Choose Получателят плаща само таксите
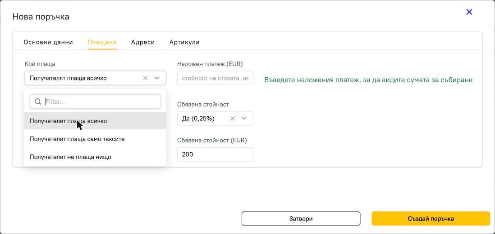This screenshot has height=234, width=495. point(95,139)
